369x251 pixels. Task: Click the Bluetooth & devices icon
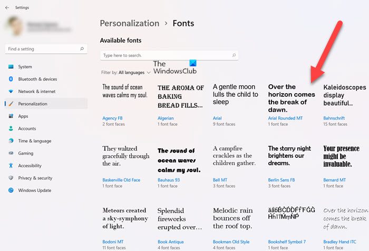click(11, 79)
